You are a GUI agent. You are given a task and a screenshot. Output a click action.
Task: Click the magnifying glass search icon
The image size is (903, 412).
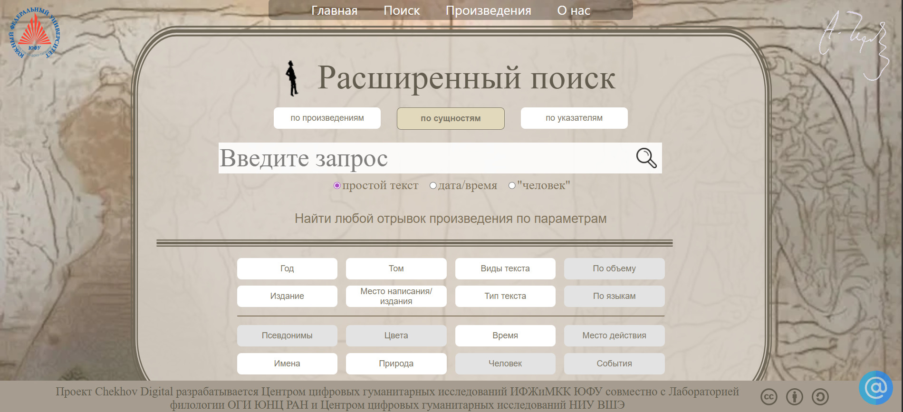tap(646, 158)
